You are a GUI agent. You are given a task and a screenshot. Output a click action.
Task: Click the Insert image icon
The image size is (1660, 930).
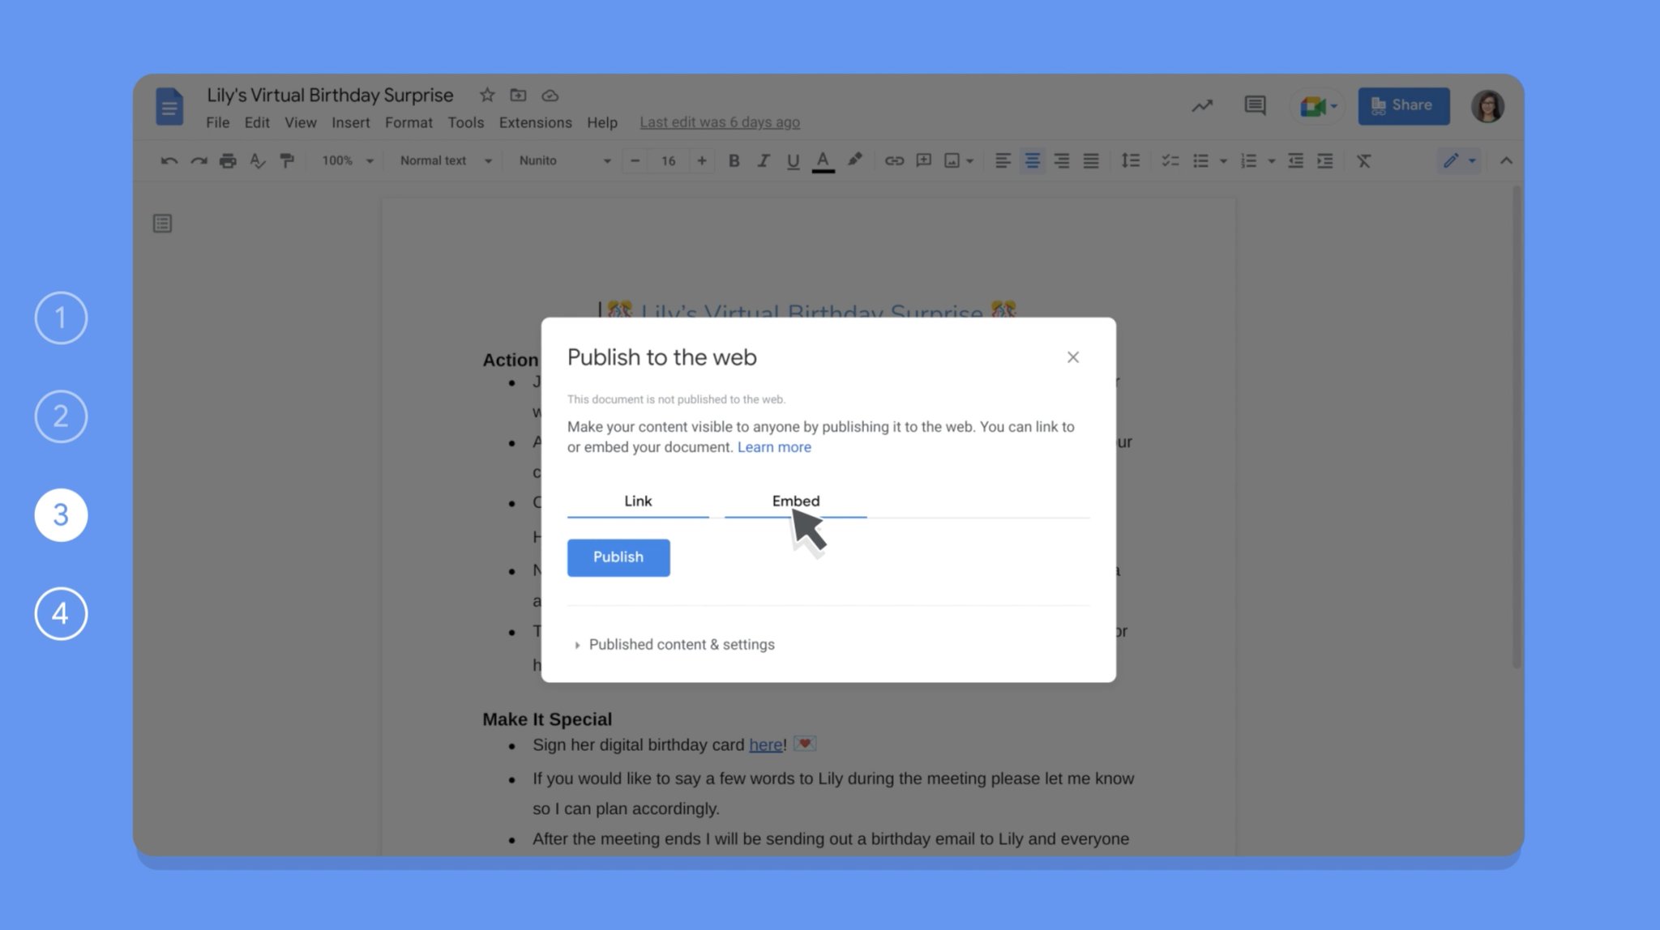tap(953, 160)
